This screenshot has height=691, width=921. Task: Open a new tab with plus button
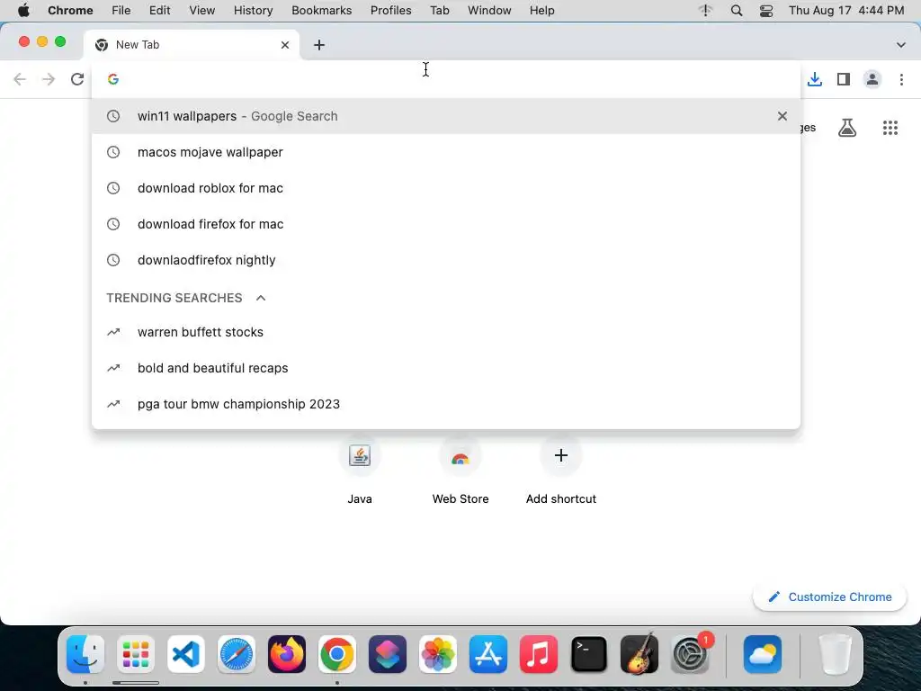coord(319,45)
